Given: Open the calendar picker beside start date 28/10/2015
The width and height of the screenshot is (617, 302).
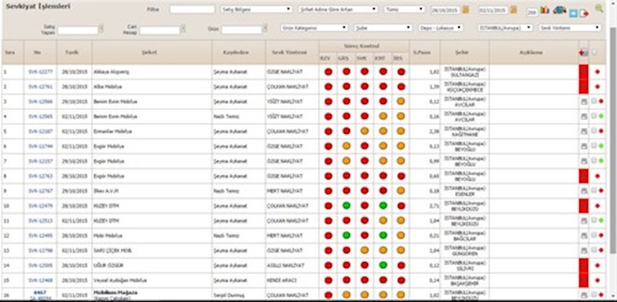Looking at the screenshot, I should [x=466, y=10].
